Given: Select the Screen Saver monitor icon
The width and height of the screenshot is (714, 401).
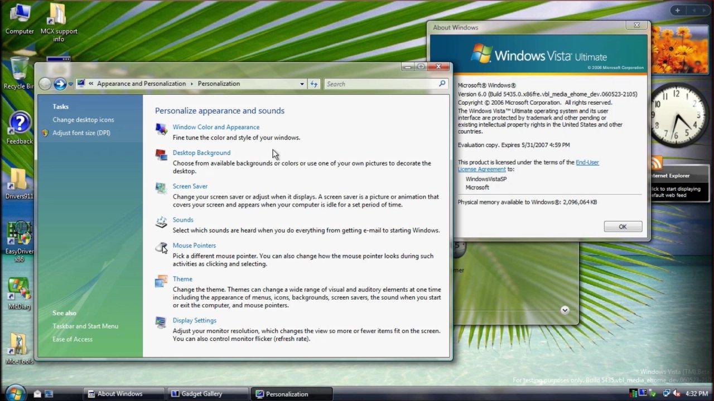Looking at the screenshot, I should [161, 188].
